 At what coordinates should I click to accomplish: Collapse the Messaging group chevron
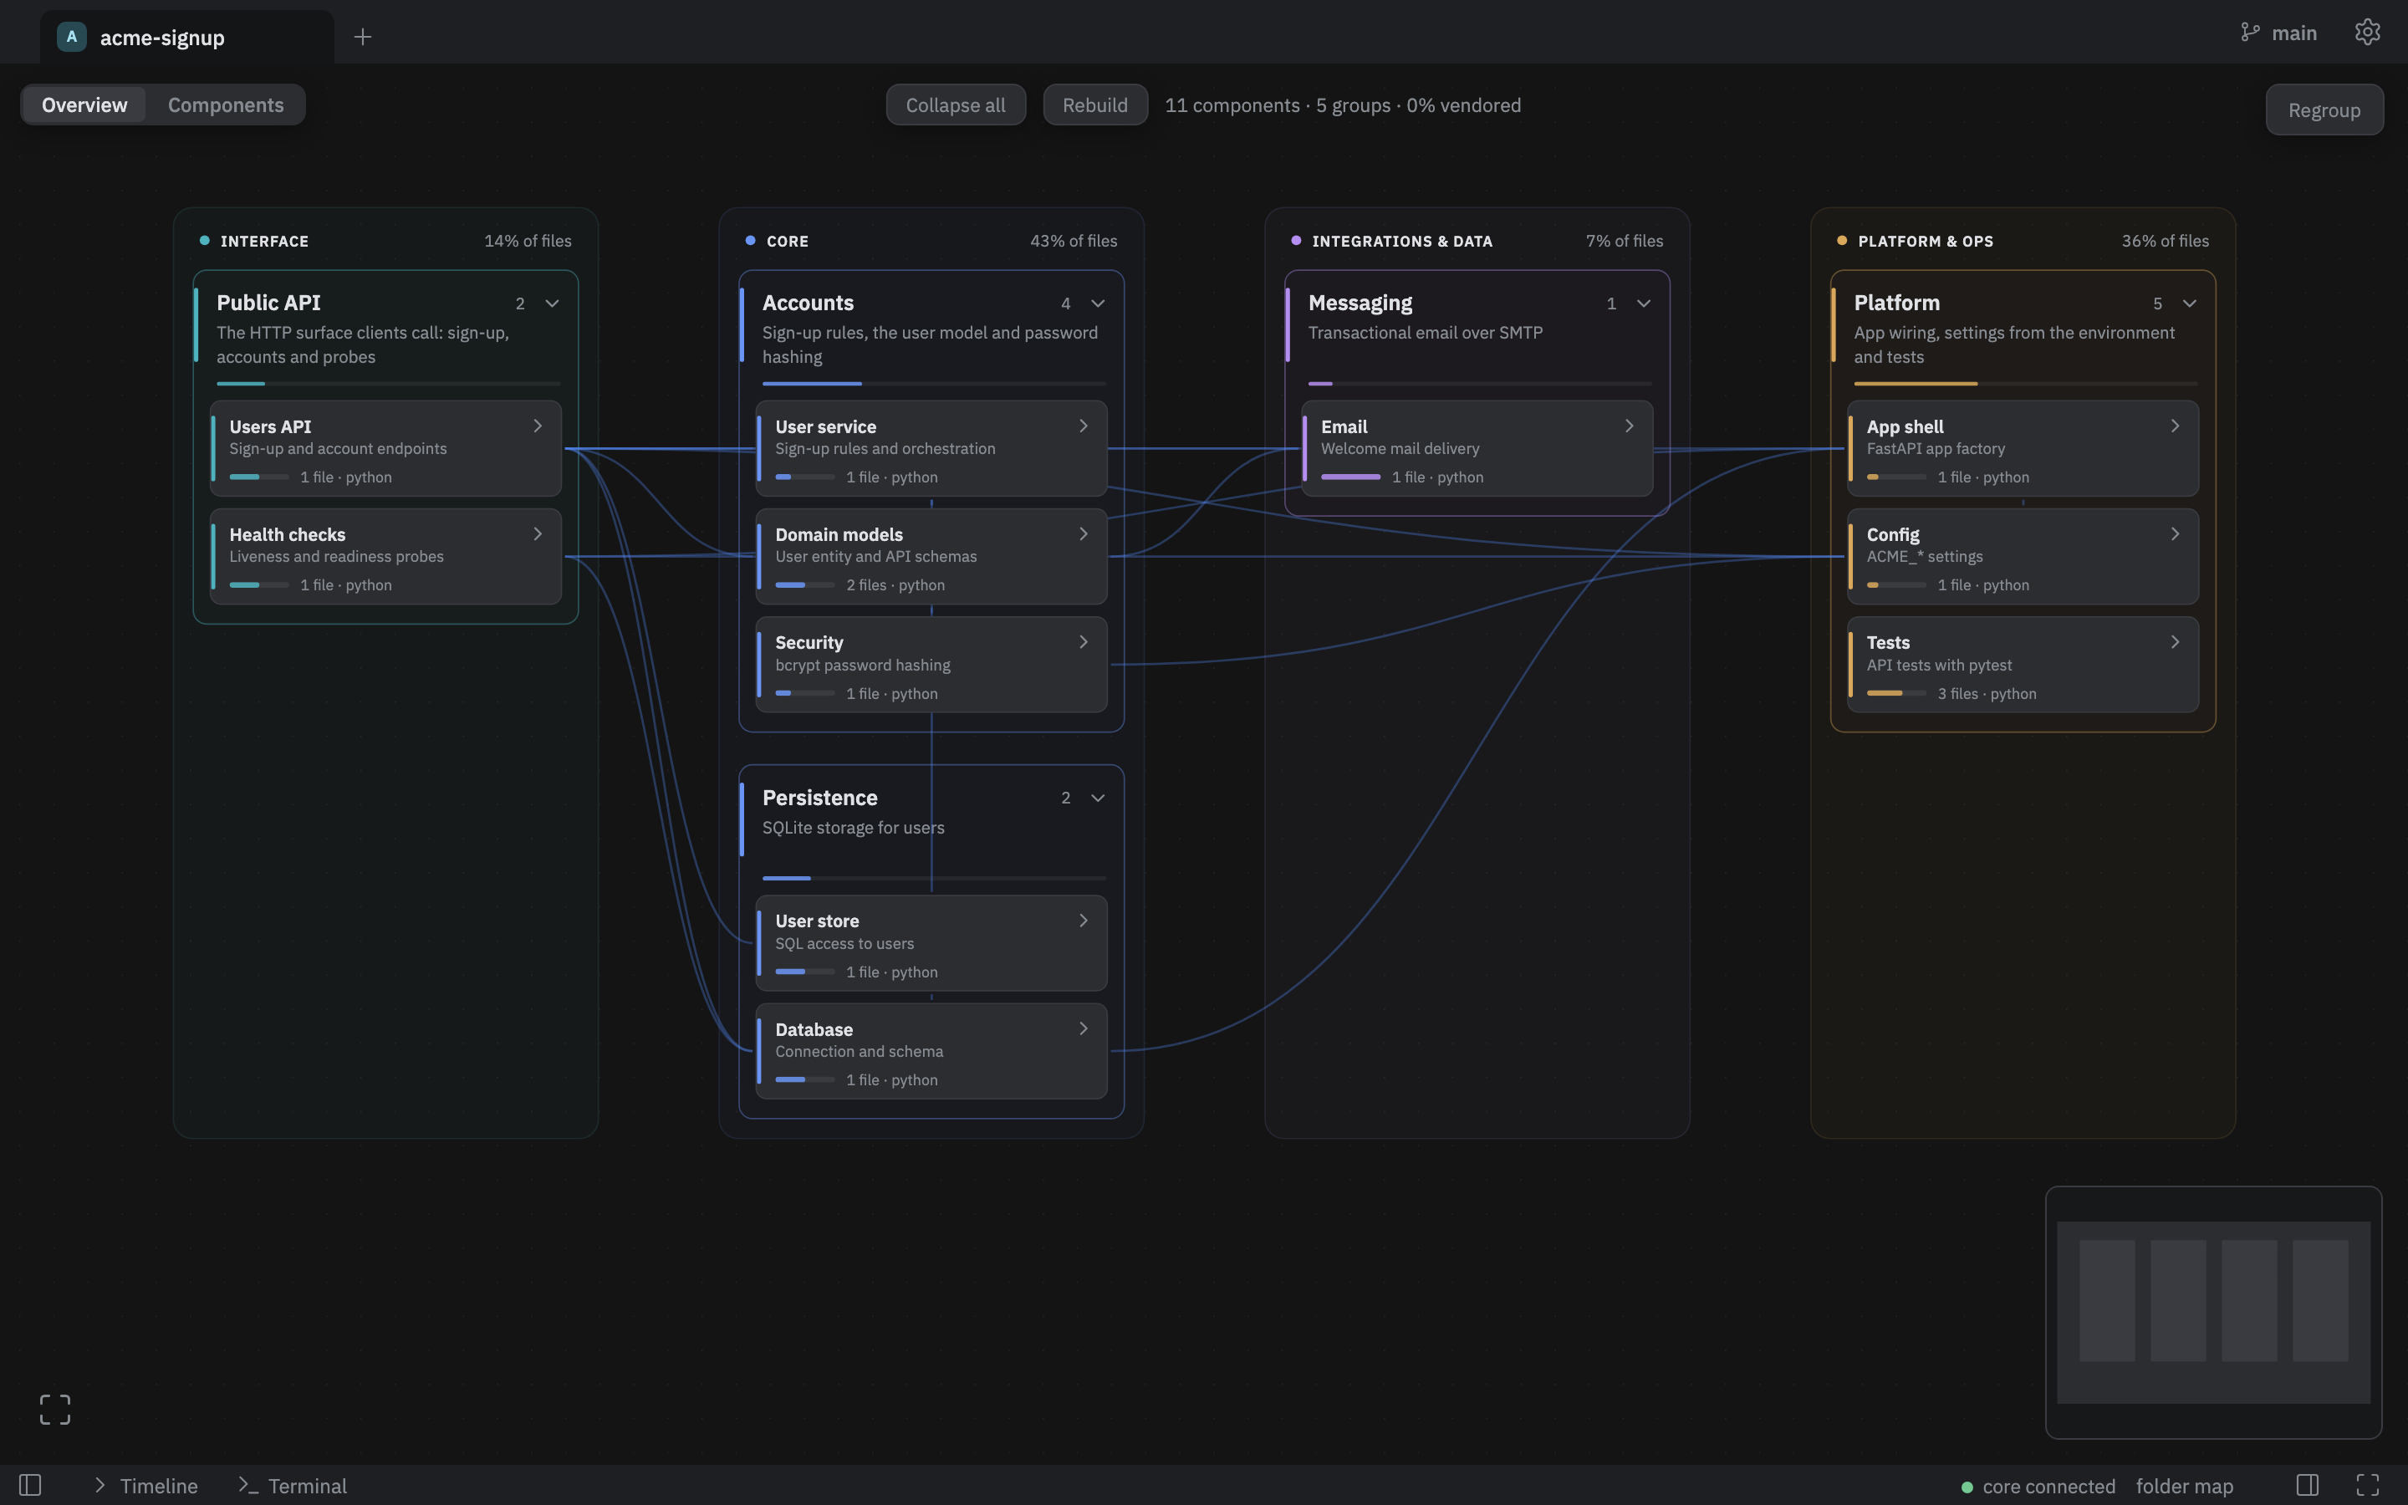point(1644,304)
